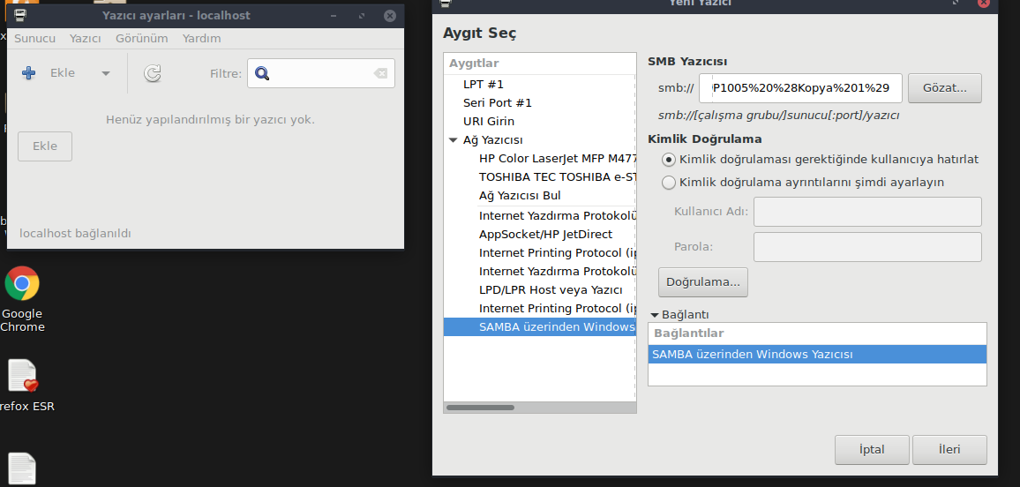Image resolution: width=1020 pixels, height=487 pixels.
Task: Select LPD/LPR Host veya Yazıcı device
Action: [550, 290]
